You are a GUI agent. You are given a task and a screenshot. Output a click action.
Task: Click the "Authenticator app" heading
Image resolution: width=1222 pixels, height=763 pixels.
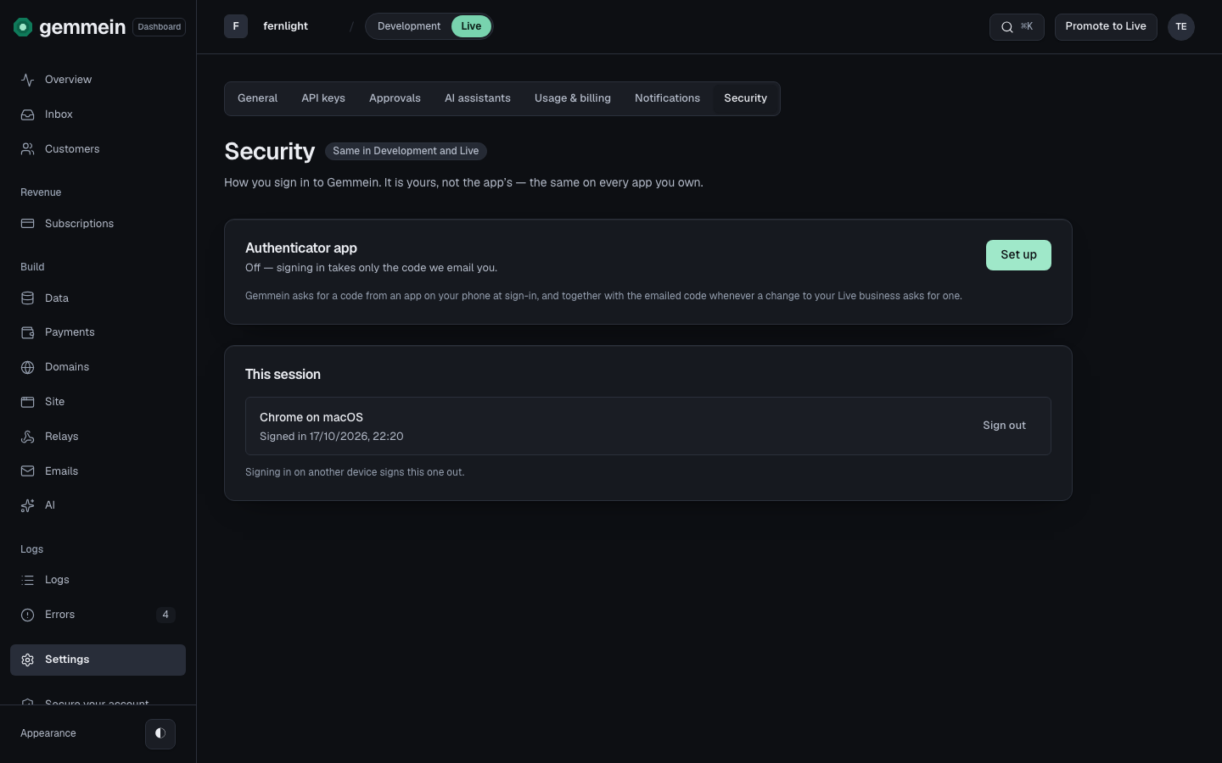[301, 248]
